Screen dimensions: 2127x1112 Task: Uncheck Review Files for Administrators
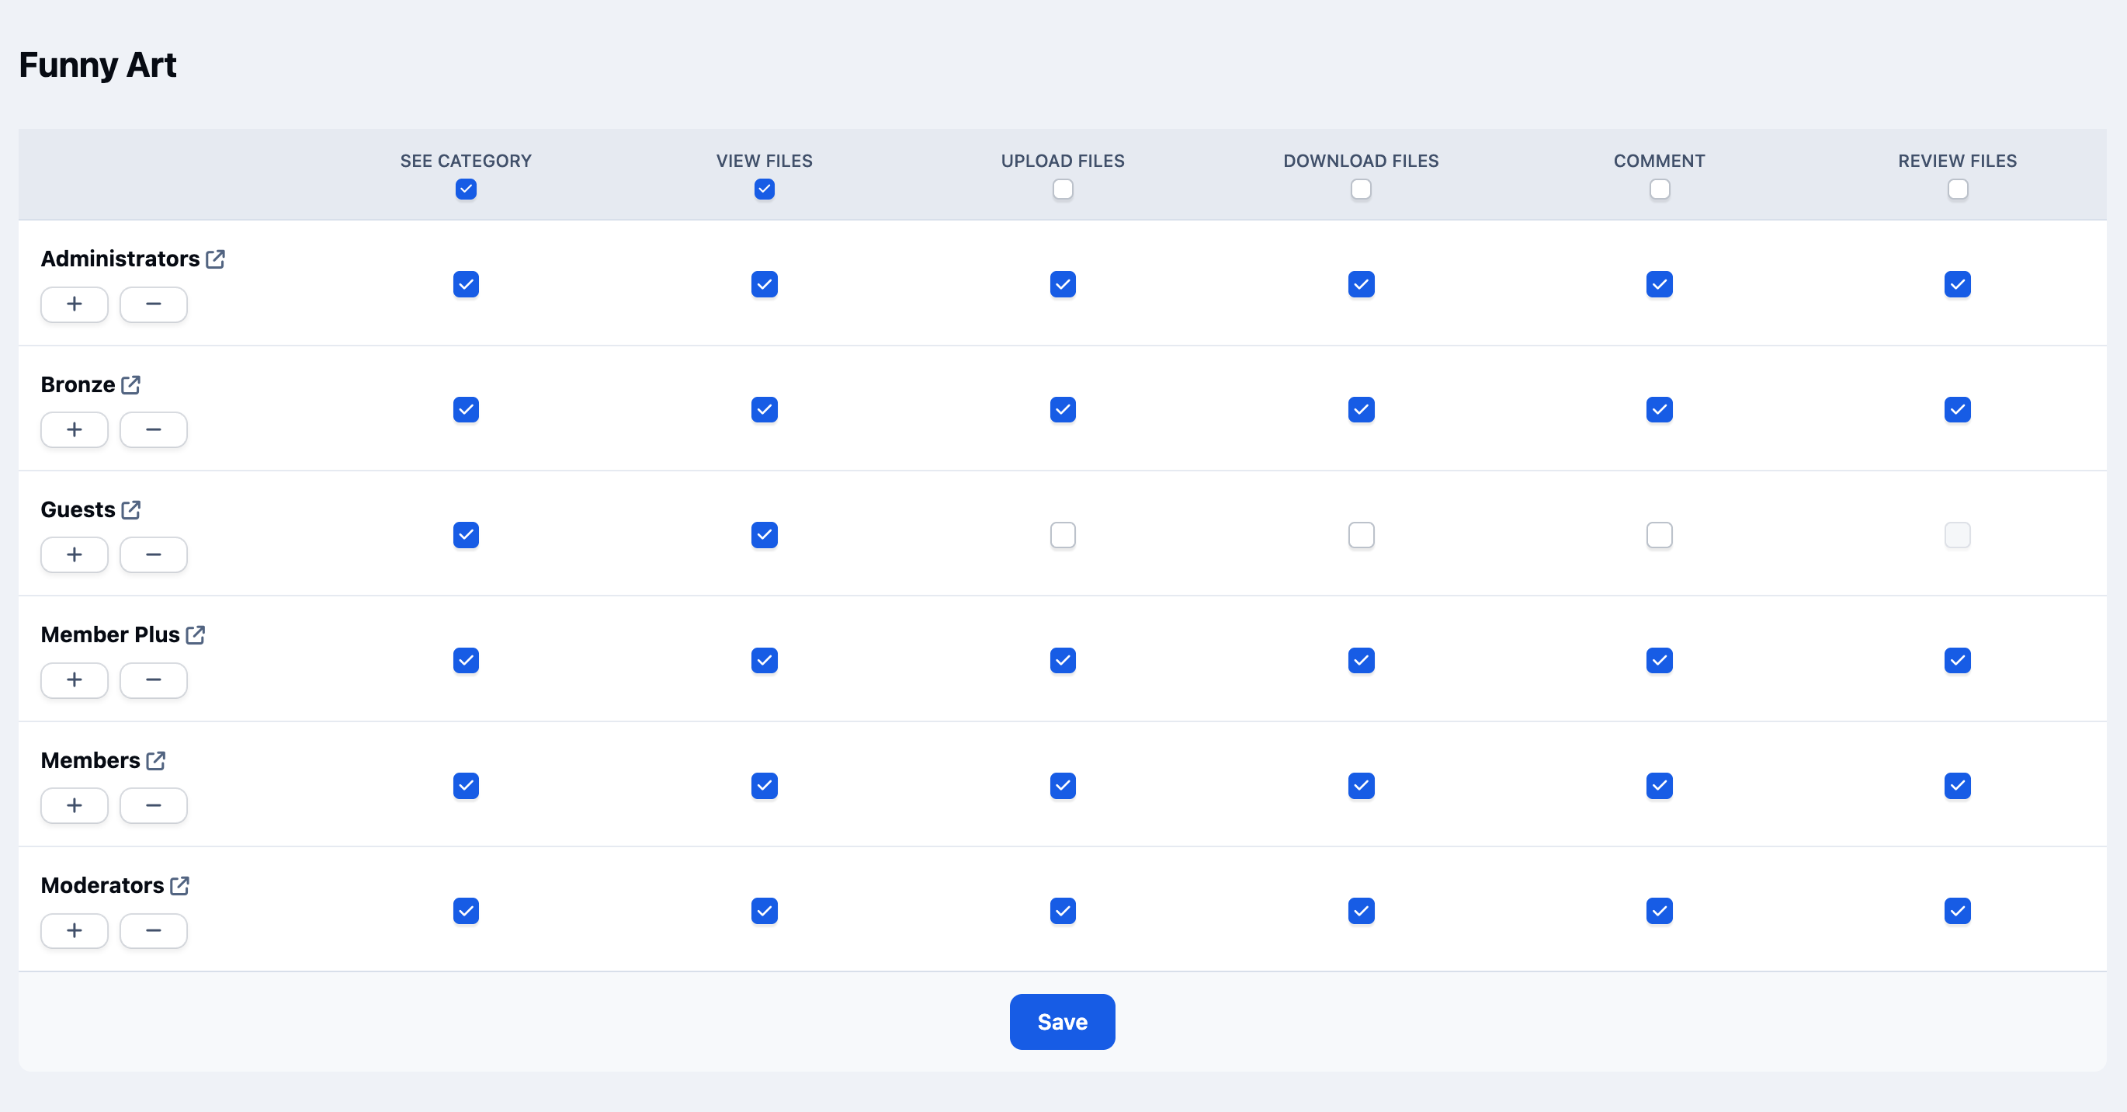[1958, 284]
